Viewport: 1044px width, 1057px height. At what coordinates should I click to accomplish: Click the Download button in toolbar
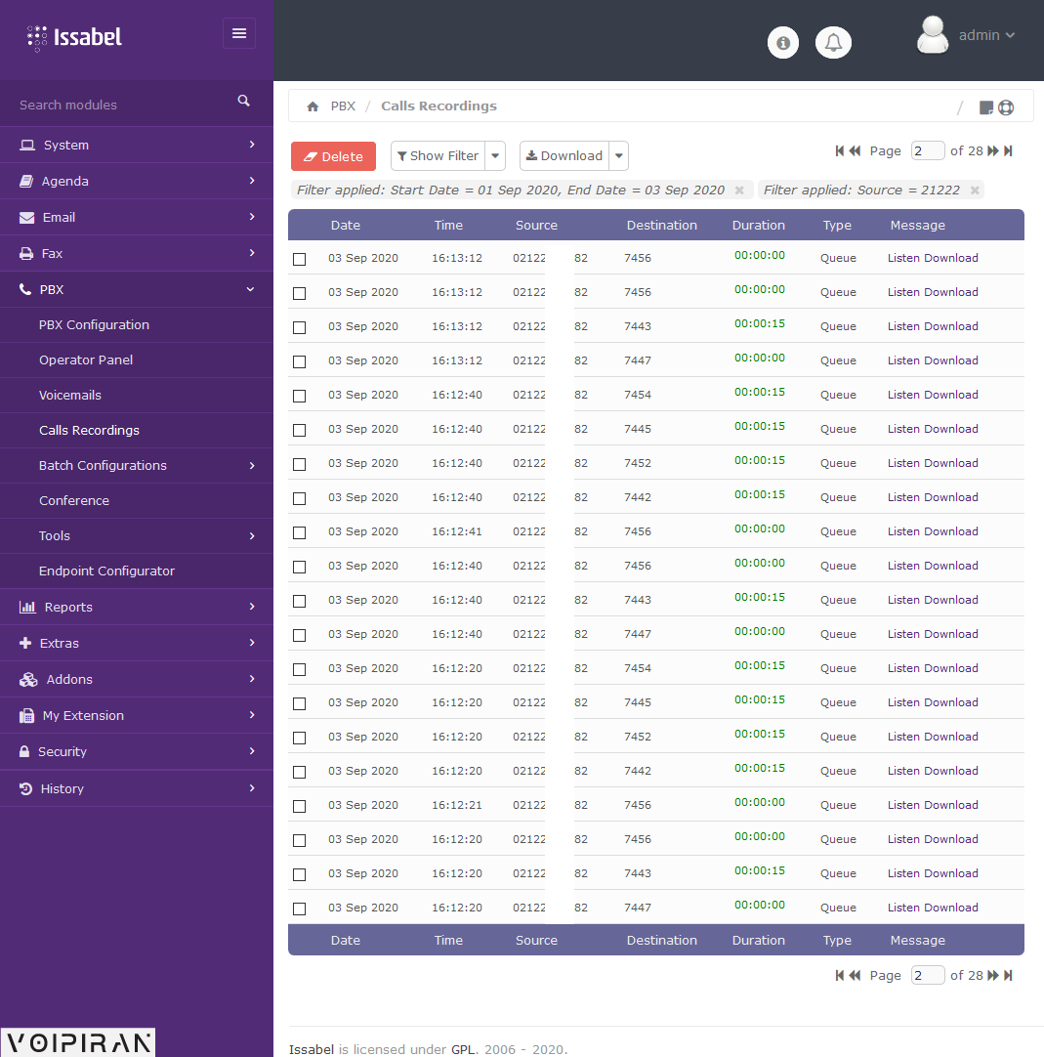pos(564,155)
